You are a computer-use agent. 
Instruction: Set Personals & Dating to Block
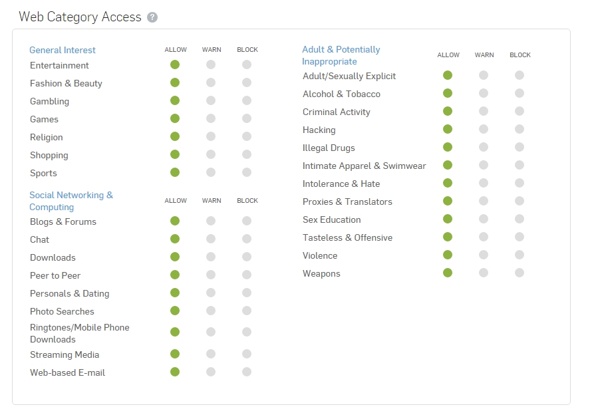tap(247, 293)
